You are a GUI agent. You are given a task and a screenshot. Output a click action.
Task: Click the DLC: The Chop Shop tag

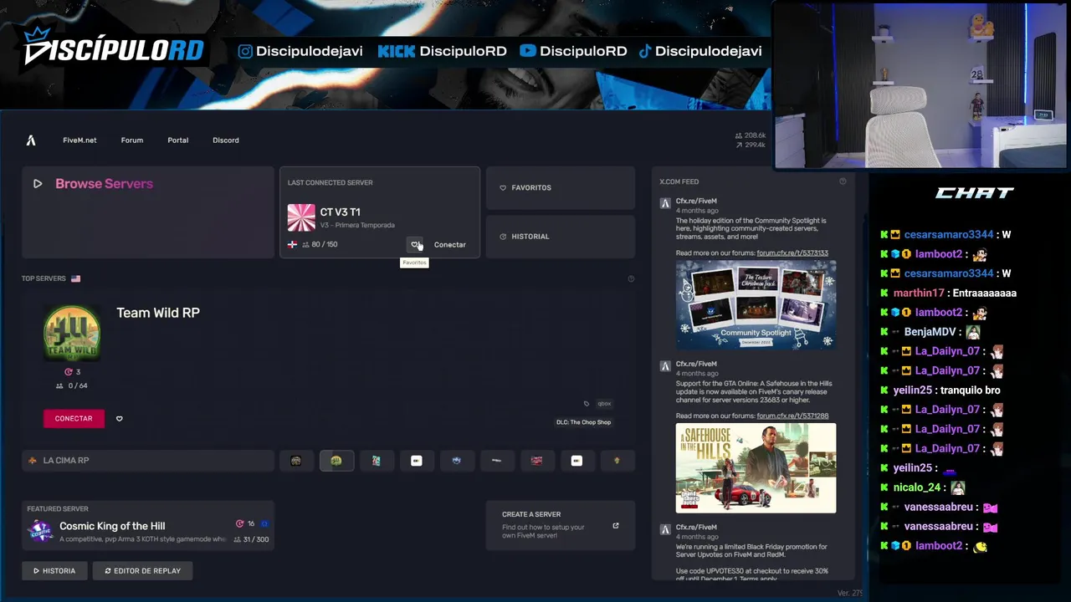point(583,422)
